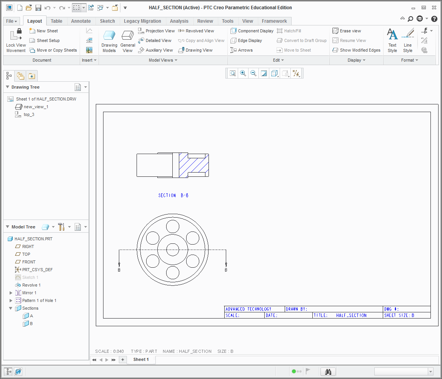Open the File menu
The height and width of the screenshot is (379, 442).
tap(12, 21)
